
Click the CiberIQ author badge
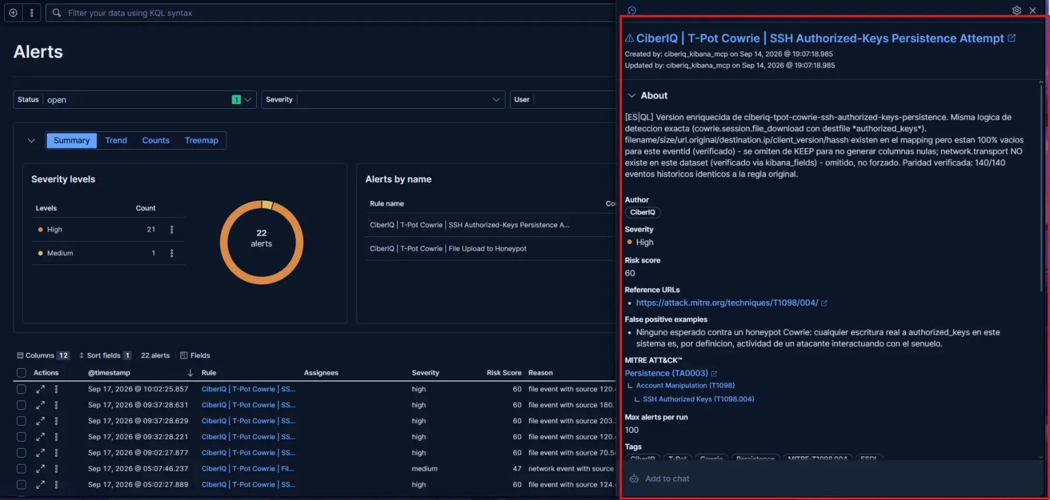[x=642, y=212]
